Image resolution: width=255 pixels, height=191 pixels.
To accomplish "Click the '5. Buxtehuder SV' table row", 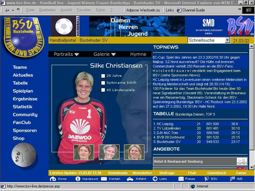I will [x=200, y=142].
